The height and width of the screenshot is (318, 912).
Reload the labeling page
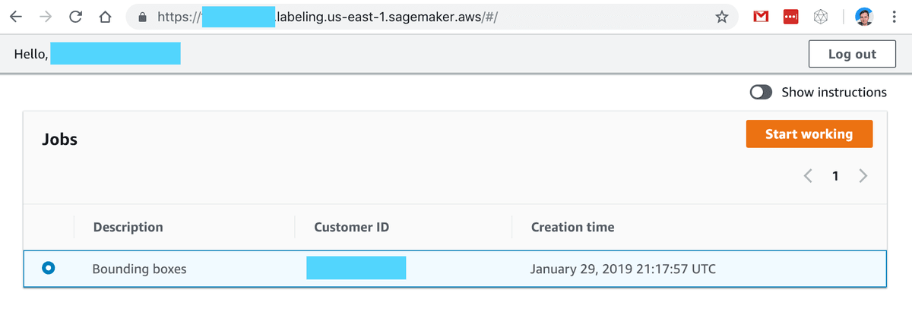(x=75, y=17)
